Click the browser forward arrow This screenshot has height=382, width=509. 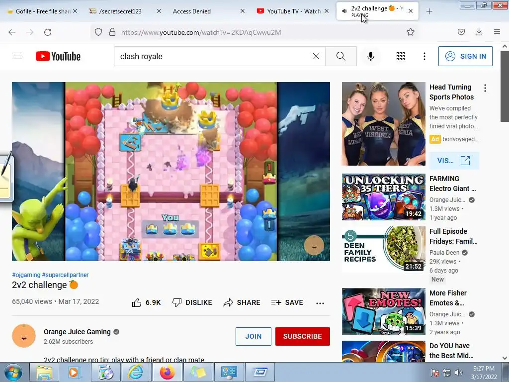point(30,32)
